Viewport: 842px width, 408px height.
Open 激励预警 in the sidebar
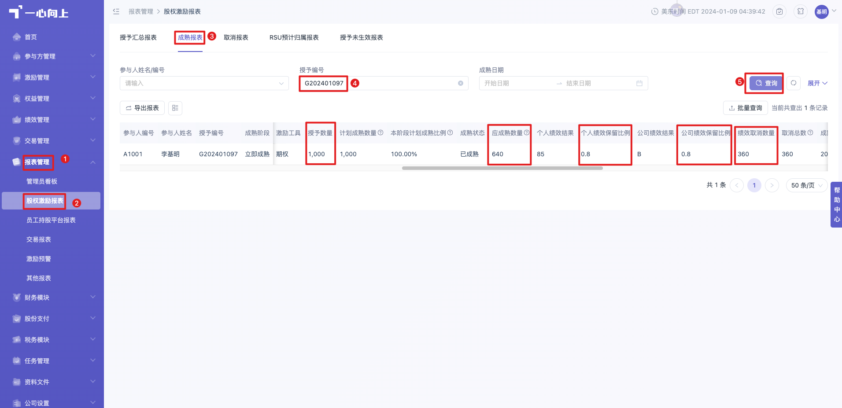(x=39, y=259)
